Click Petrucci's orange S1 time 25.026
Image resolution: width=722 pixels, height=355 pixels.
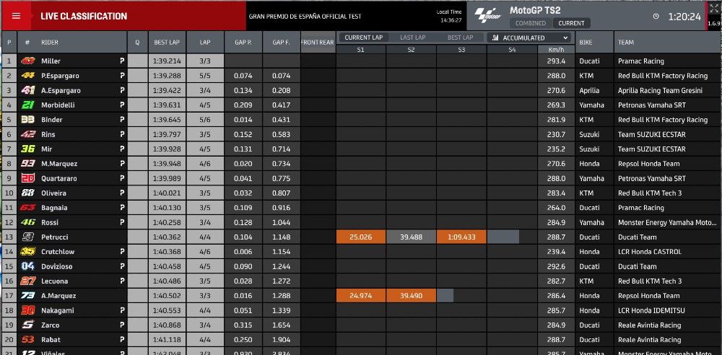click(x=360, y=237)
